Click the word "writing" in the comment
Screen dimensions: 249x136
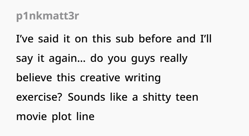(143, 78)
